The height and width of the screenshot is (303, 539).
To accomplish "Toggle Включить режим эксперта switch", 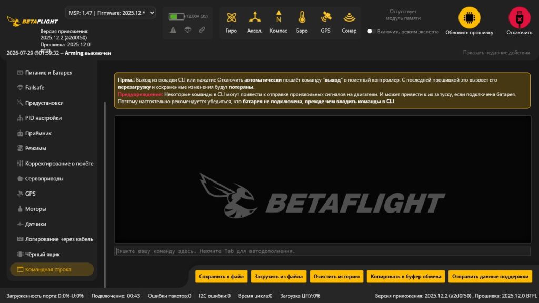I will point(370,31).
